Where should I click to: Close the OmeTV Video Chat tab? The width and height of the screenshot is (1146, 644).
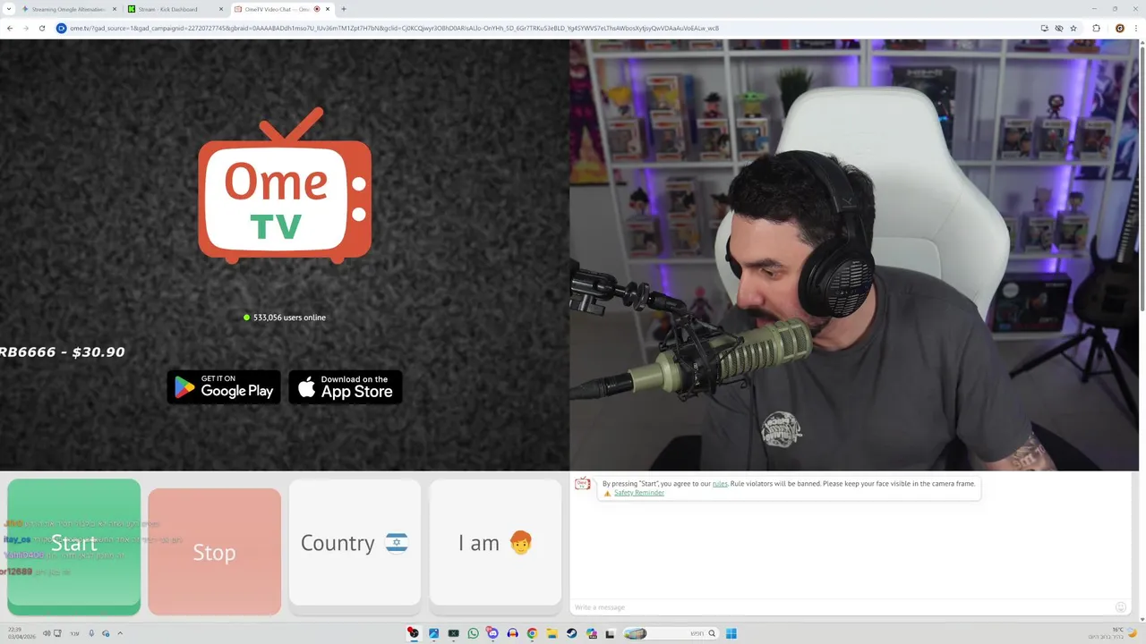pyautogui.click(x=328, y=9)
